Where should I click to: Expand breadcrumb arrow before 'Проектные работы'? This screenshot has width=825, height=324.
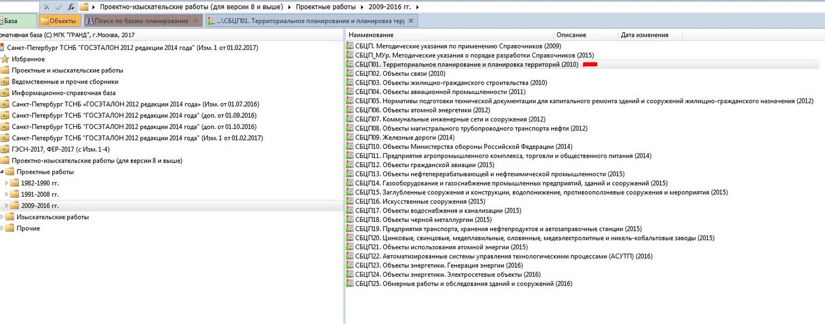[x=289, y=7]
